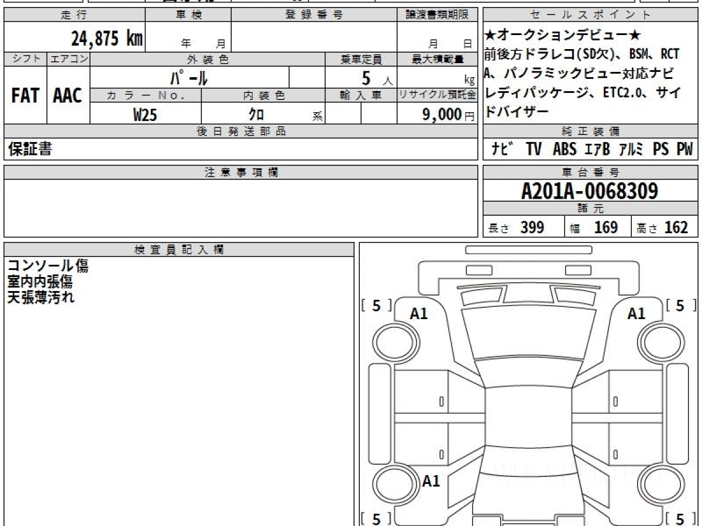Select the ABS equipment label

coord(565,150)
